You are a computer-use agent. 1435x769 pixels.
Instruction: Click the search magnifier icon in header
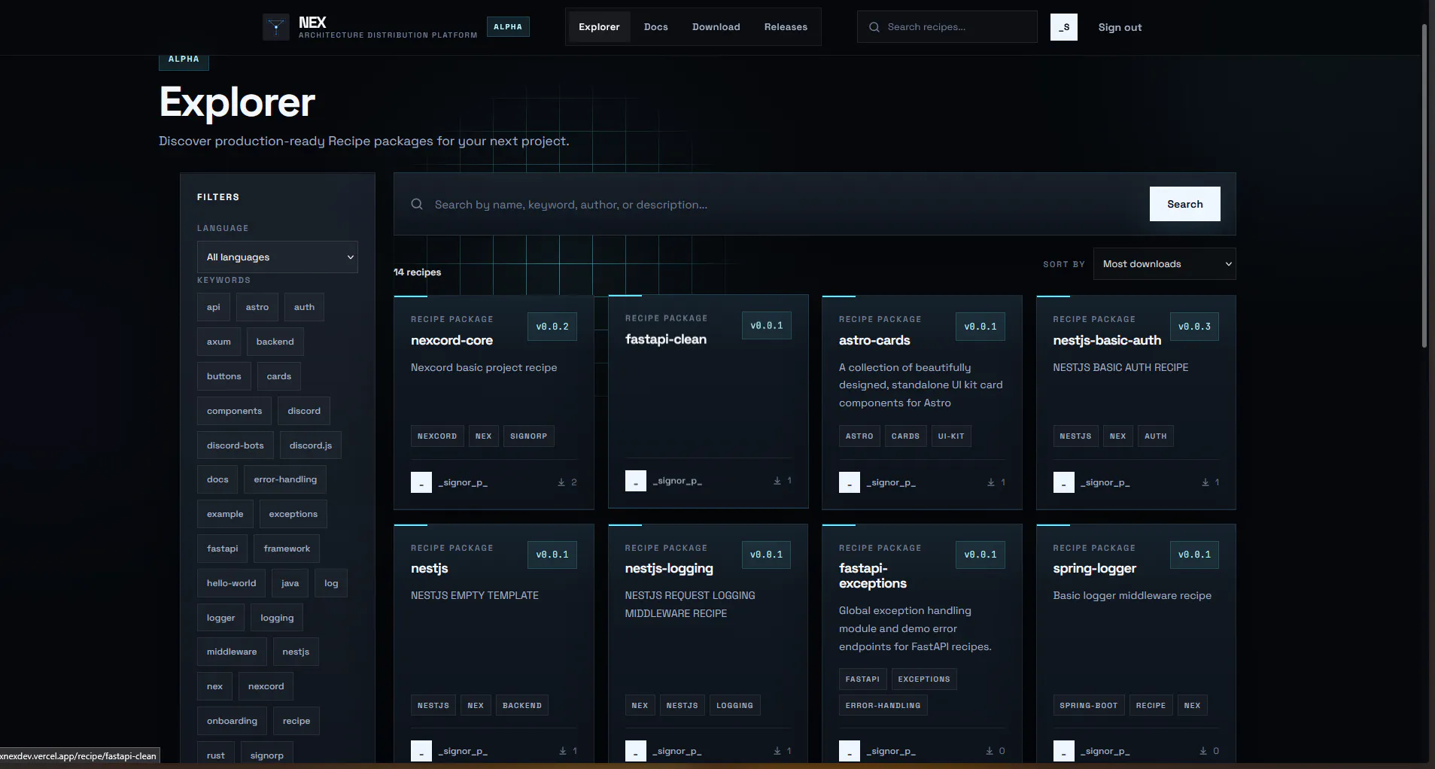874,27
